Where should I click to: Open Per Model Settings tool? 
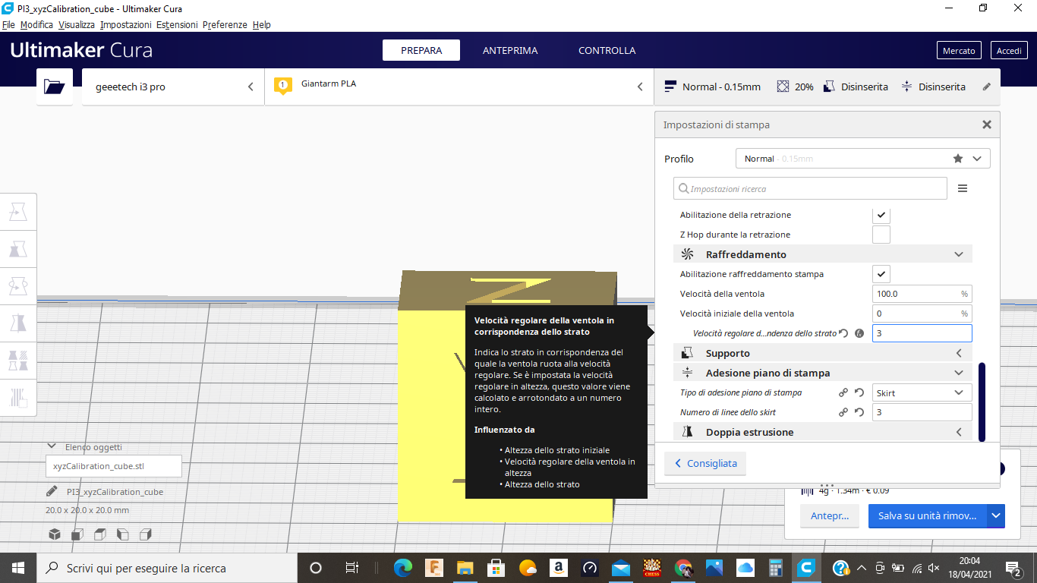[x=18, y=361]
